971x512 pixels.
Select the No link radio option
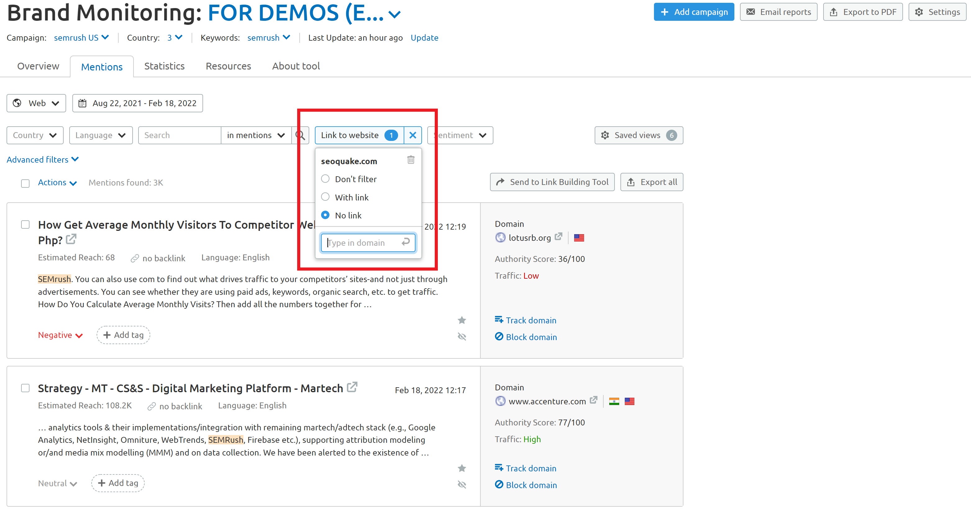click(x=325, y=215)
